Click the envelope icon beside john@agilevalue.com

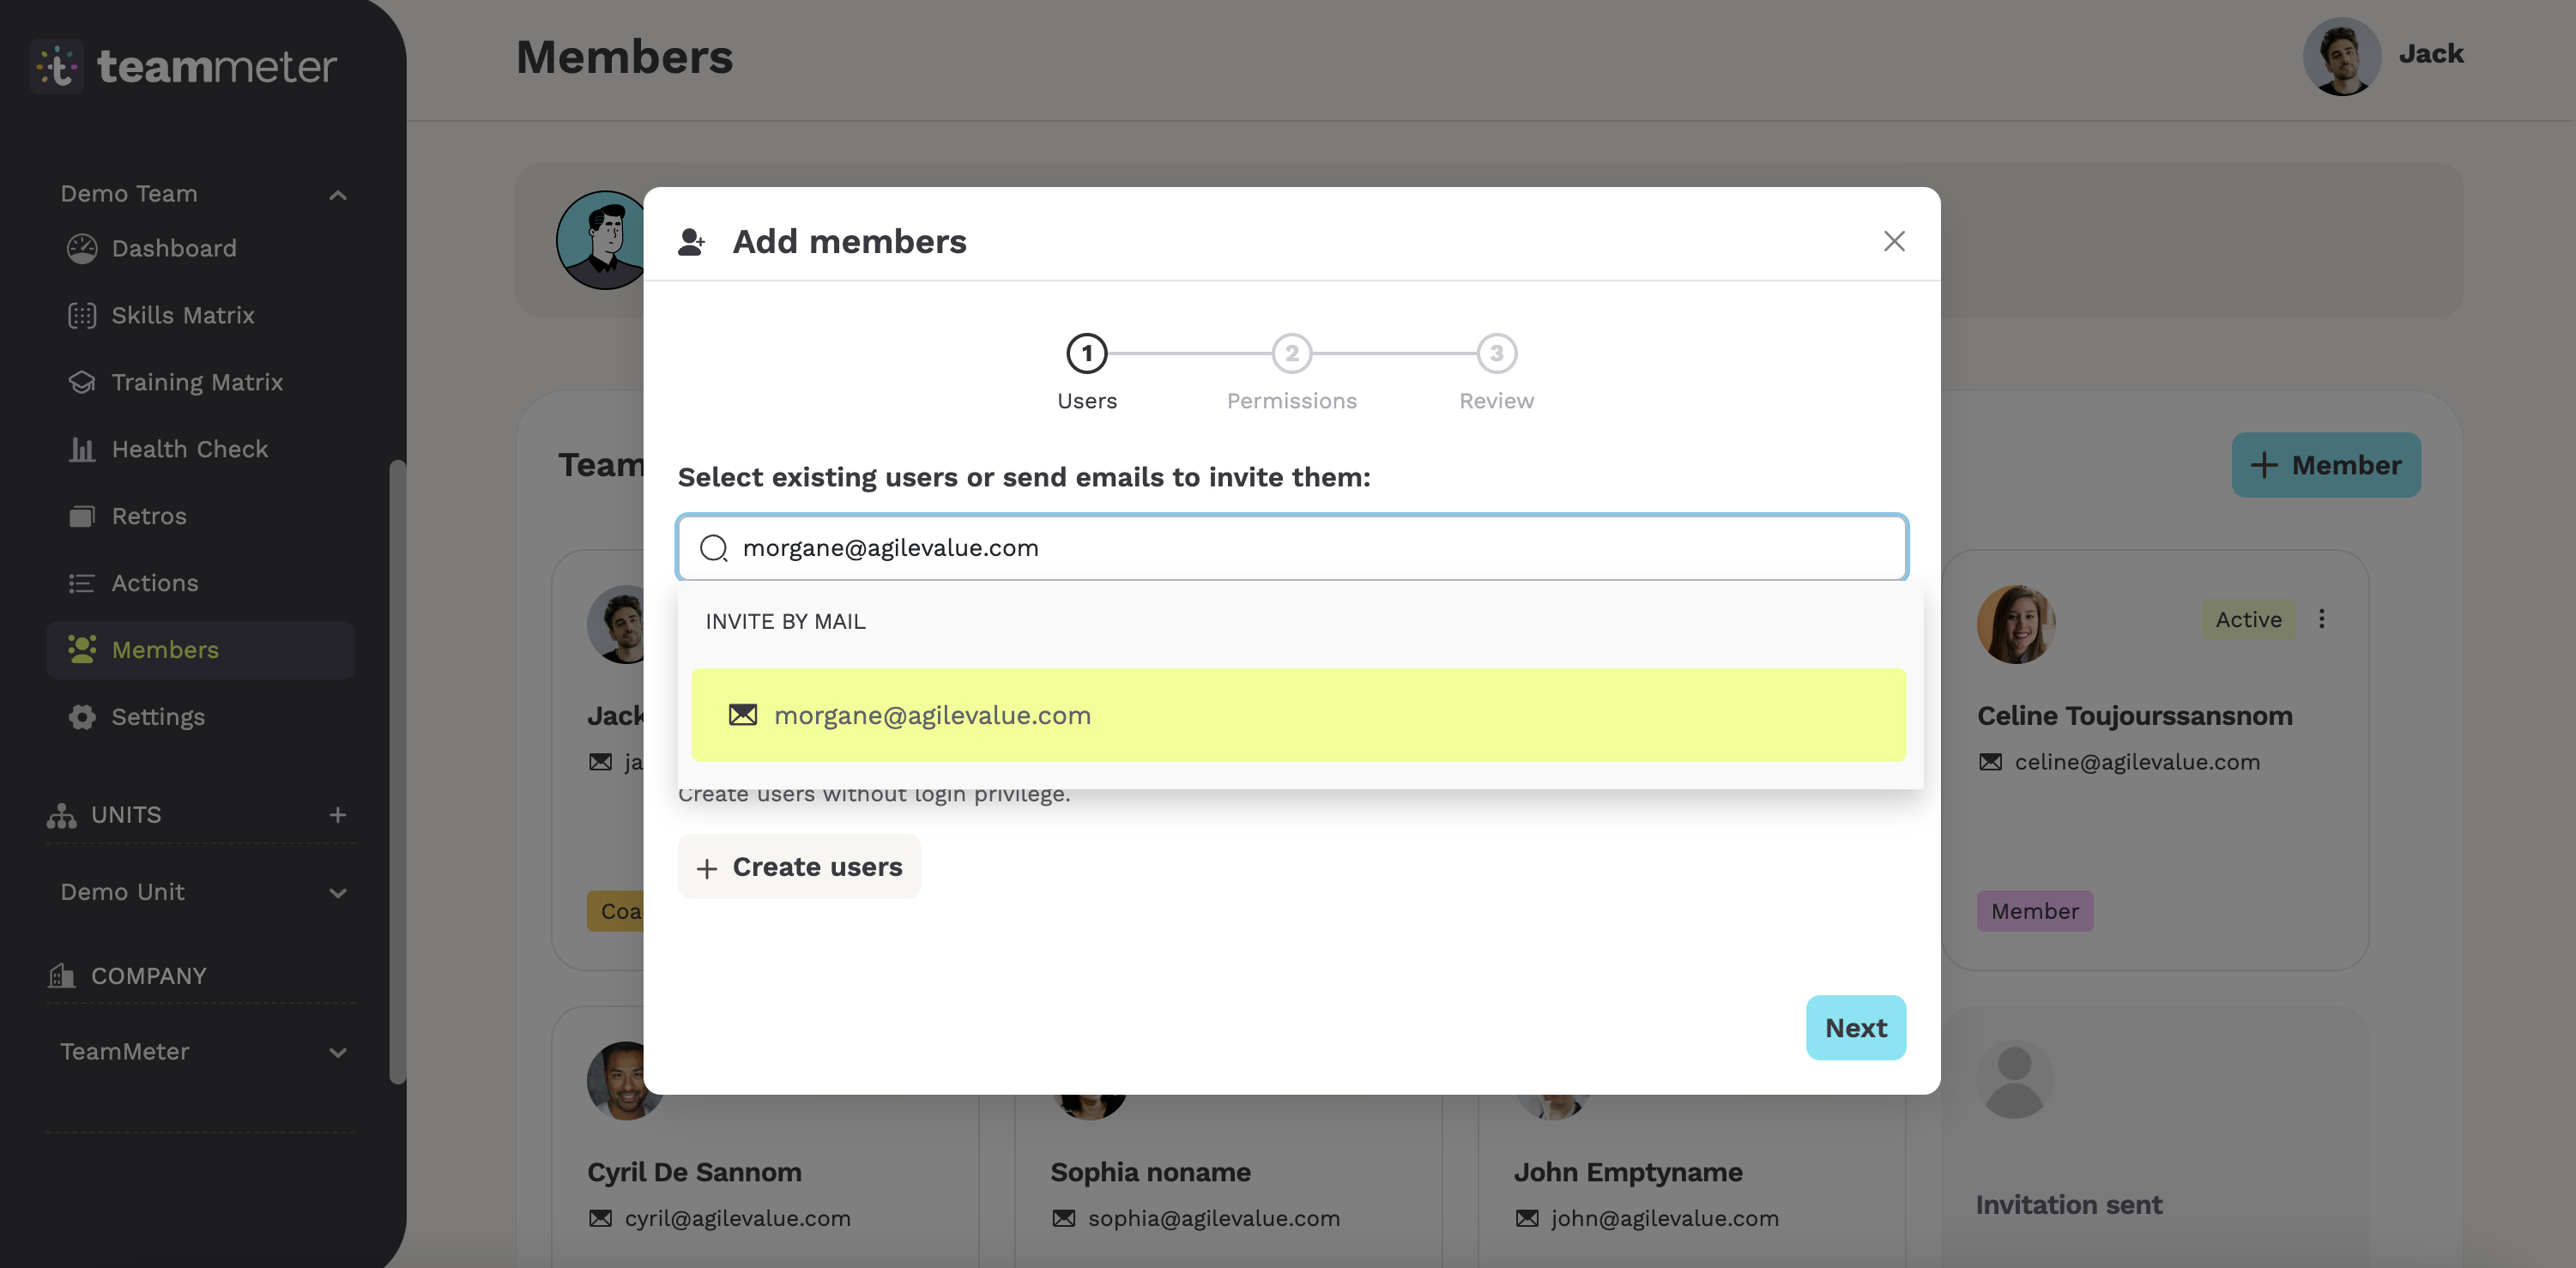(1527, 1218)
